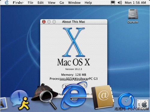Click the Darwin drive label

[133, 22]
